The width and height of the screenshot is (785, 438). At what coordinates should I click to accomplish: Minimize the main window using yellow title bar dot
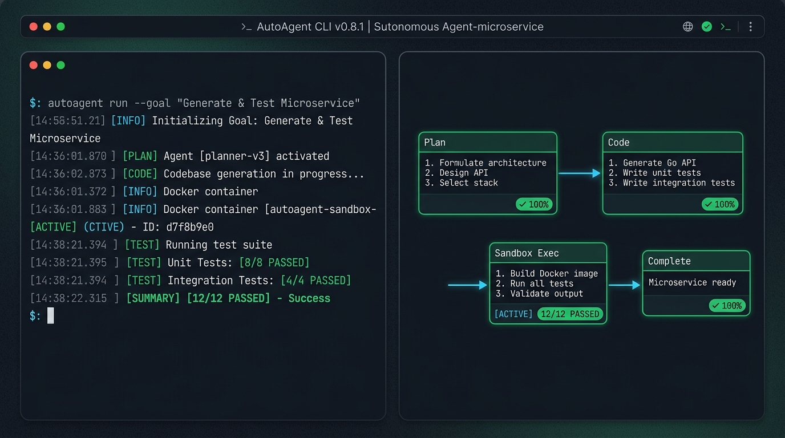(x=47, y=27)
